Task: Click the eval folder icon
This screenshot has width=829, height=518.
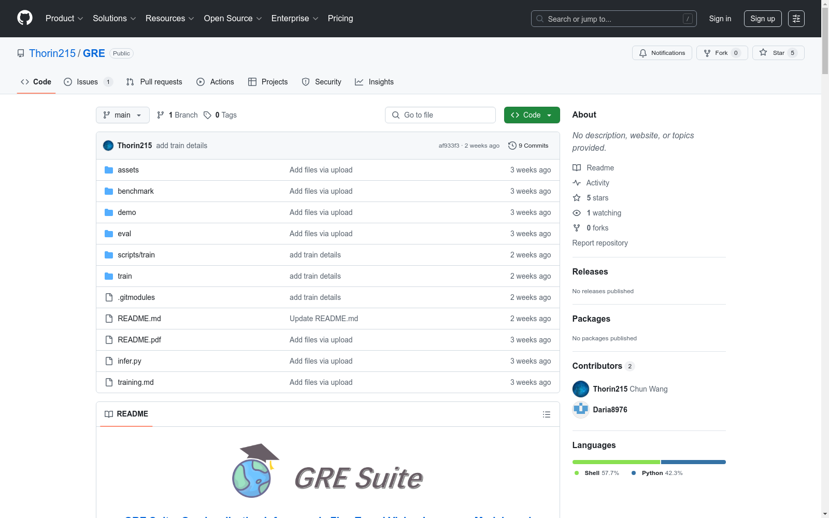Action: coord(109,234)
